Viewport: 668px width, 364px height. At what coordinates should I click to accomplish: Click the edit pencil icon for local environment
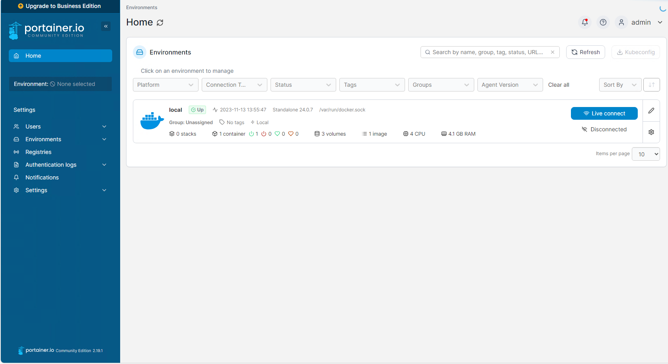(651, 111)
